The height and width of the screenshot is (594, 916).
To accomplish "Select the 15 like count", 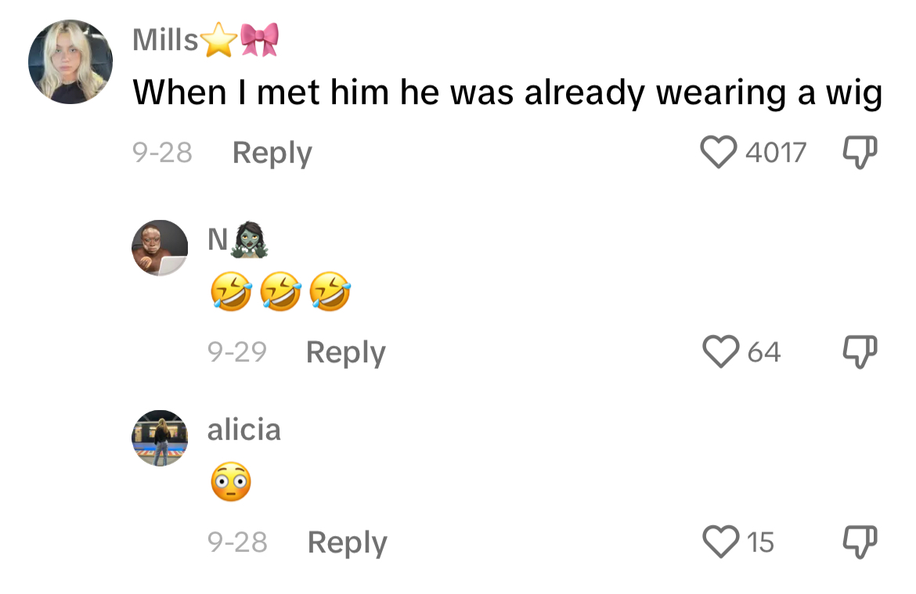I will tap(761, 542).
